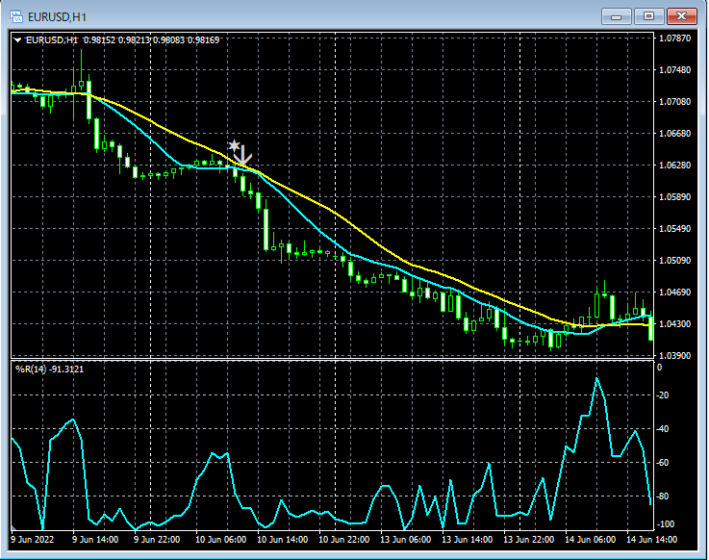Click the time label '13 Jun 22:00'
709x560 pixels.
point(528,539)
